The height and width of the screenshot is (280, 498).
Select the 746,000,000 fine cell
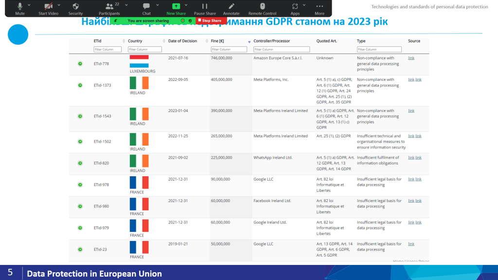coord(221,58)
